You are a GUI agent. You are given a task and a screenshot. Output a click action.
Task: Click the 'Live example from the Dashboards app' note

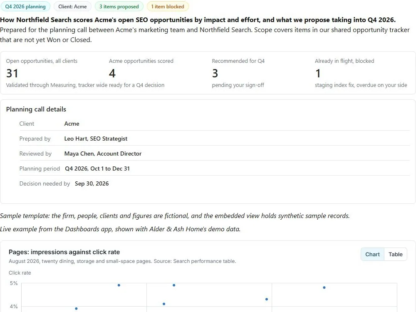120,229
